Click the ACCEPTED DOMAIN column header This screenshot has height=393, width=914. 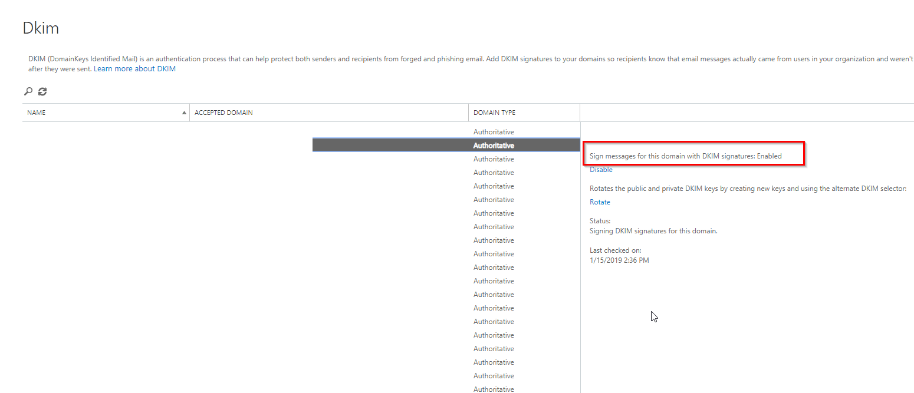click(223, 113)
